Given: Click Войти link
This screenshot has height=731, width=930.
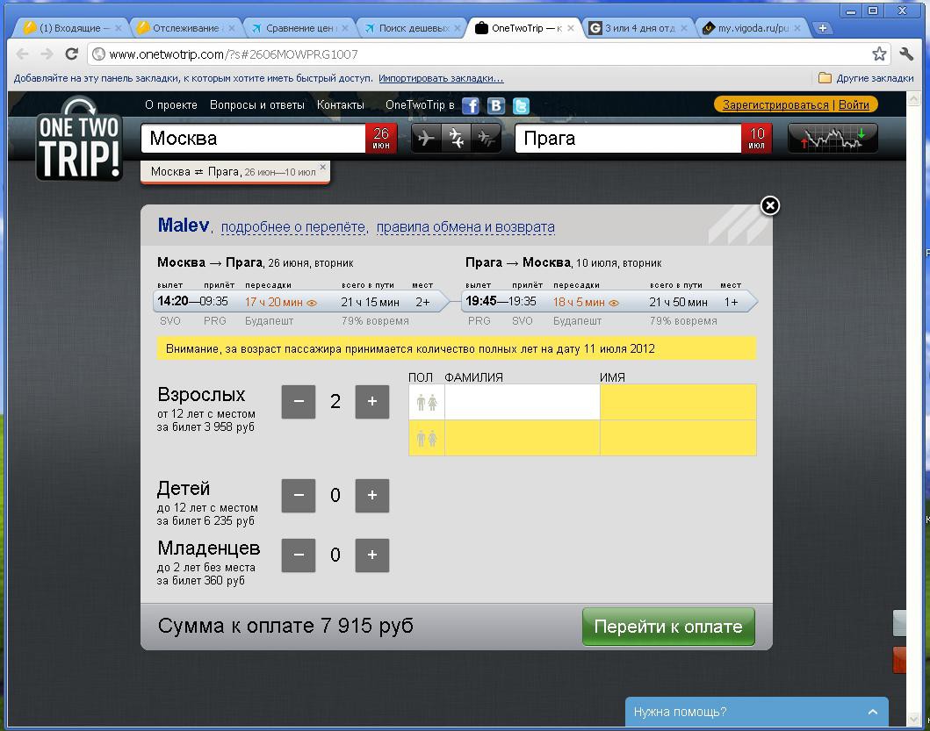Looking at the screenshot, I should (x=854, y=105).
